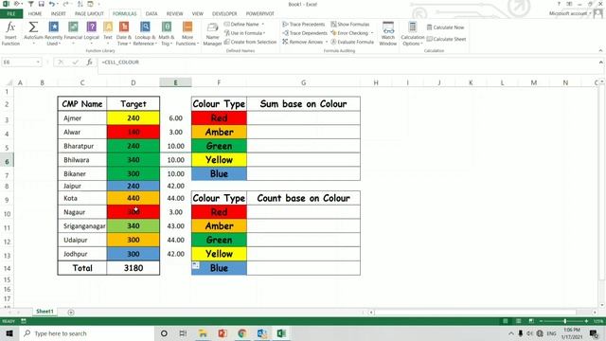The image size is (606, 341).
Task: Select the Ajmer target cell 240
Action: [134, 117]
